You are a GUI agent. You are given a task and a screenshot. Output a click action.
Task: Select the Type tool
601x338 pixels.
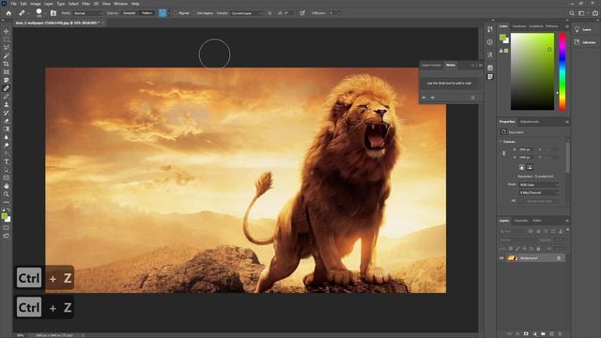tap(7, 161)
